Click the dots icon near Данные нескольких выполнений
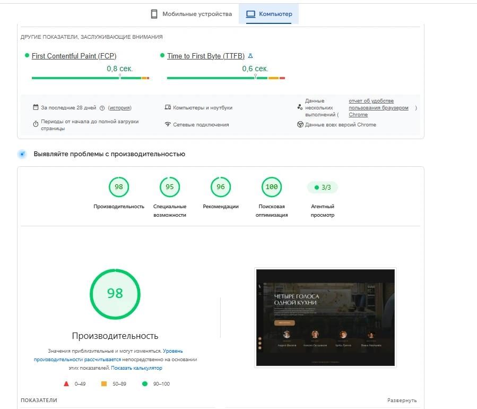 pyautogui.click(x=300, y=107)
